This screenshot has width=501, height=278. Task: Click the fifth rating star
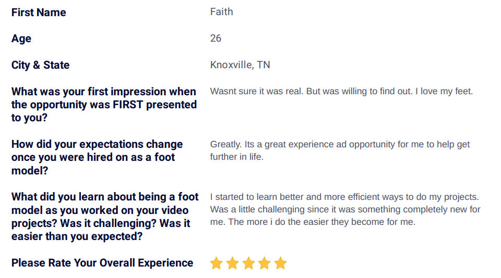tap(281, 263)
